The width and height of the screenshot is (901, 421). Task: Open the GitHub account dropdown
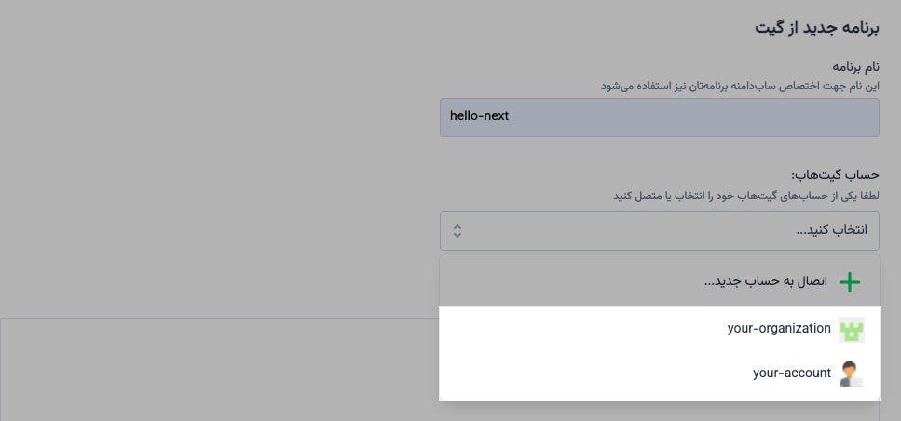click(x=659, y=231)
